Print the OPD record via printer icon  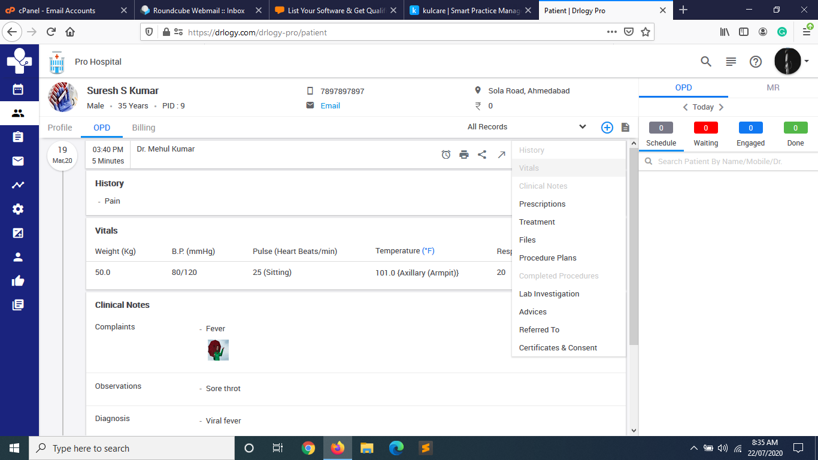tap(464, 155)
